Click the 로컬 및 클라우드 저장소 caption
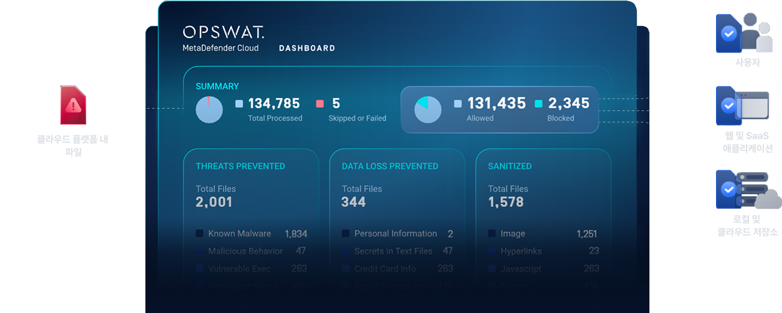Image resolution: width=782 pixels, height=313 pixels. tap(747, 226)
